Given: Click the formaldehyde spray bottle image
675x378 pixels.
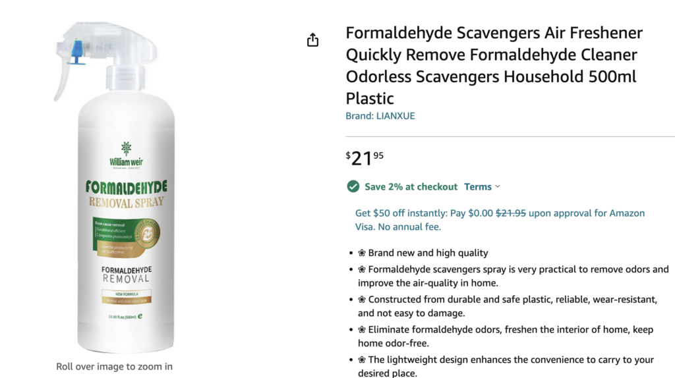Looking at the screenshot, I should [114, 188].
